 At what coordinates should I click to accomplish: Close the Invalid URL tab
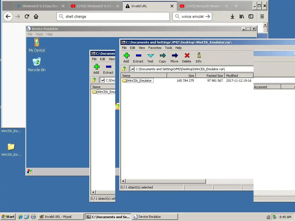click(172, 6)
